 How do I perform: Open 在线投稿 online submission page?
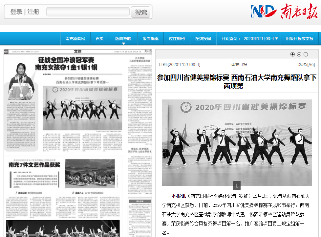[203, 38]
